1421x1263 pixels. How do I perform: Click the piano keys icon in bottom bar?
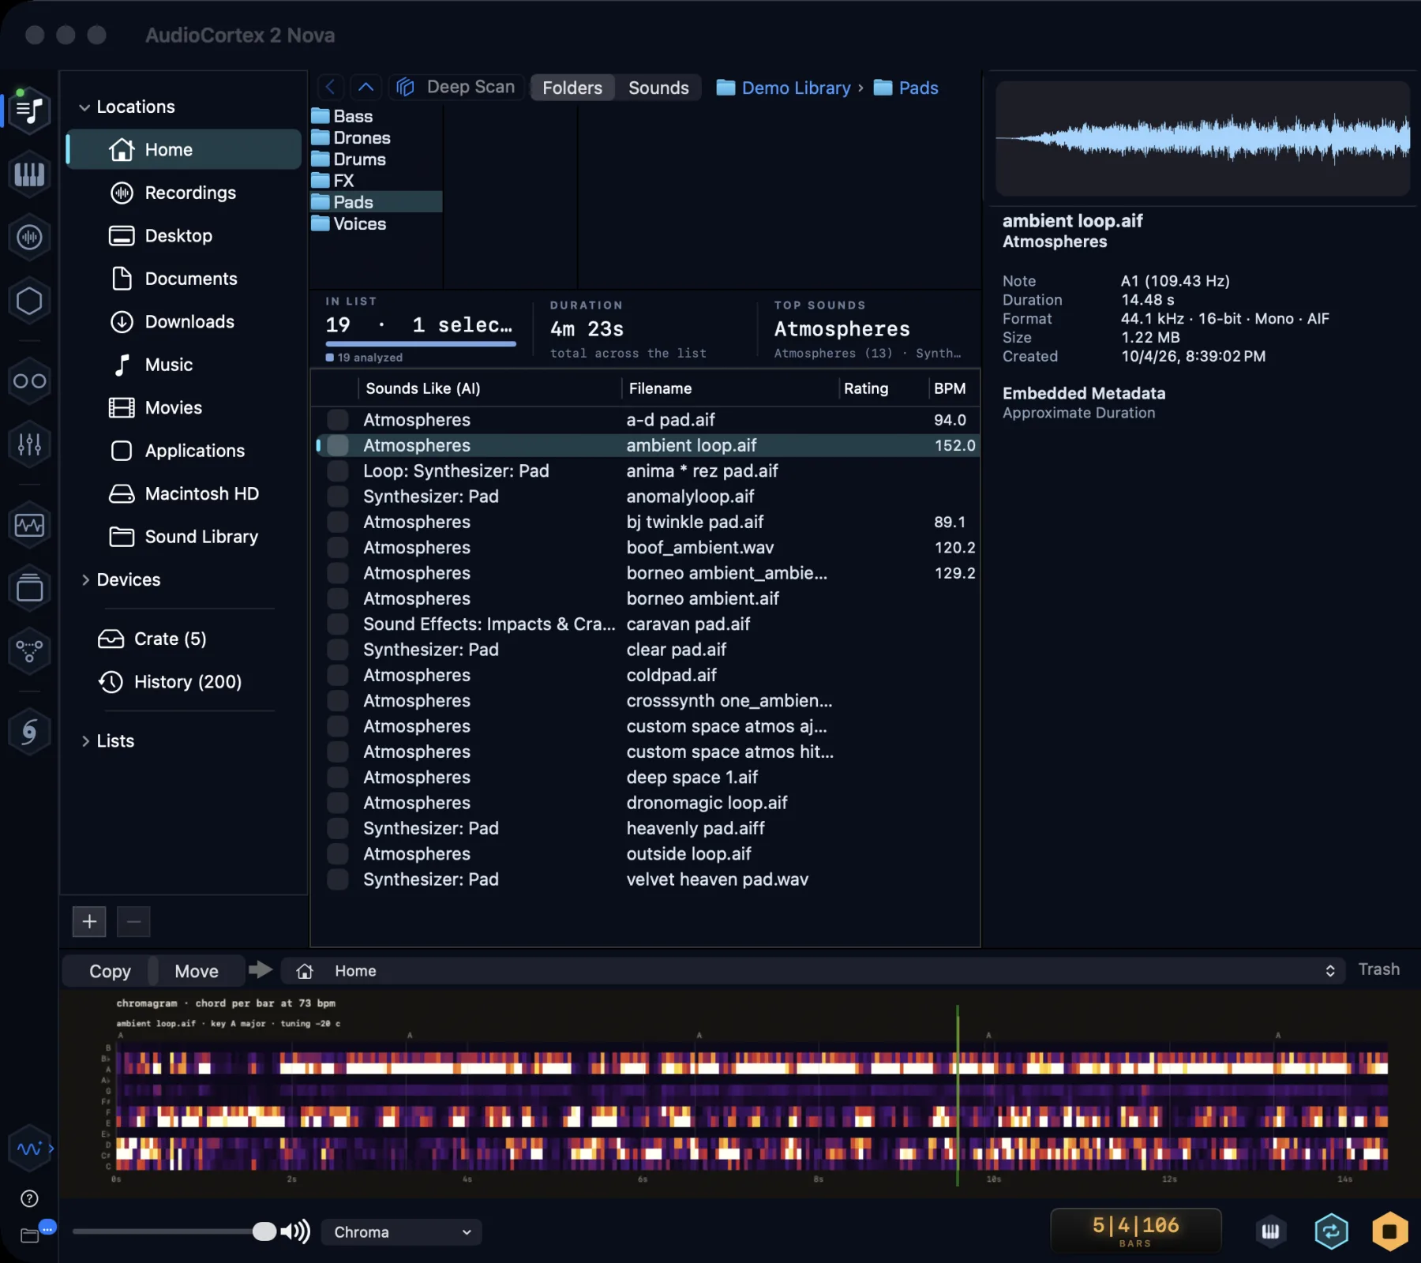click(x=1270, y=1231)
